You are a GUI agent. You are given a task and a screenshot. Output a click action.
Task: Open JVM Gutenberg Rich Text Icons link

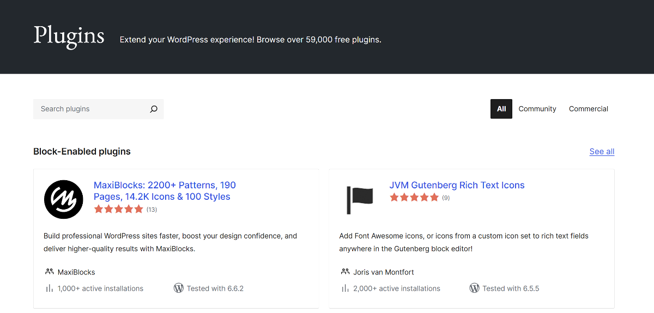click(x=457, y=185)
